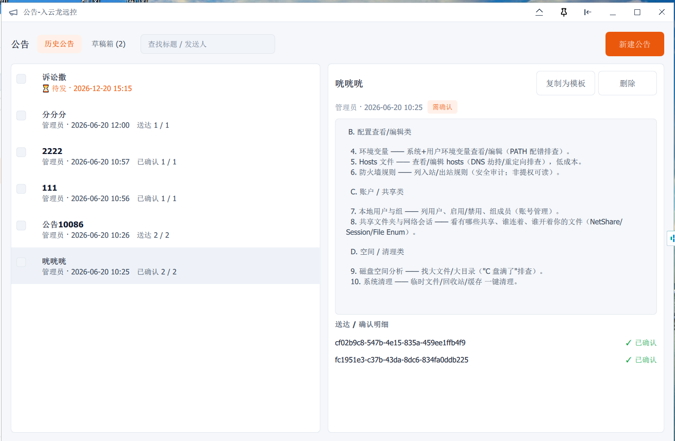Click recipient ID fc1951e3-c37b-43da-8dc6-834fa0ddb225

coord(402,360)
